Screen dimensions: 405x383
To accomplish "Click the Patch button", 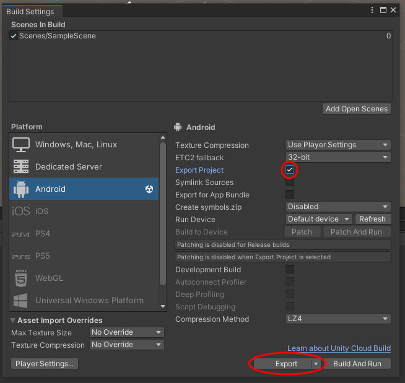I will pyautogui.click(x=302, y=232).
